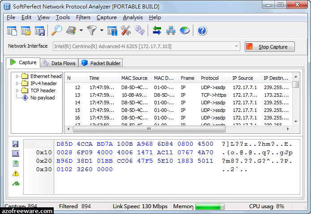
Task: Click the address book icon
Action: [x=72, y=30]
